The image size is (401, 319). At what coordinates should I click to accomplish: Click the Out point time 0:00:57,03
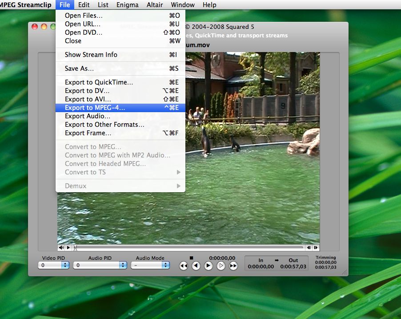(293, 267)
